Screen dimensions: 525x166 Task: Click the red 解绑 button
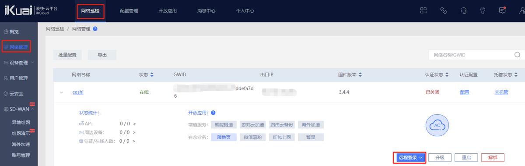[x=492, y=158]
